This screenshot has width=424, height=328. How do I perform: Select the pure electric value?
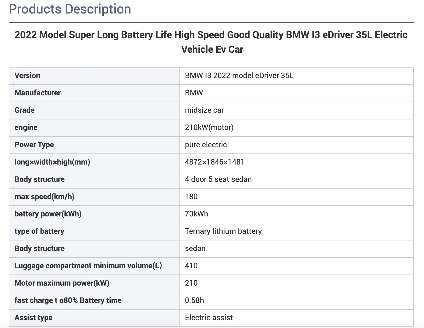click(x=206, y=145)
